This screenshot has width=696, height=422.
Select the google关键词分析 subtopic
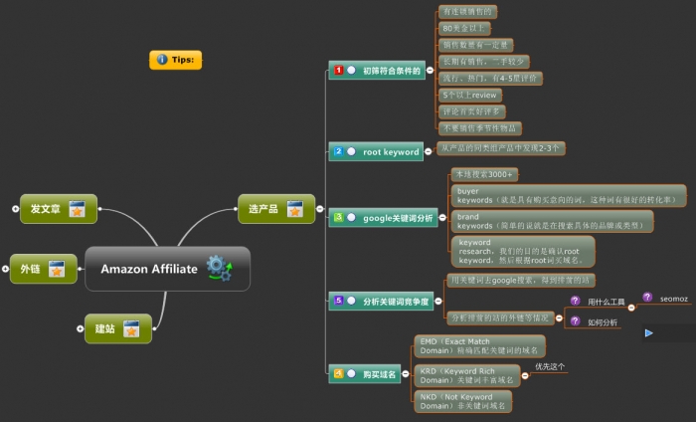(x=384, y=217)
